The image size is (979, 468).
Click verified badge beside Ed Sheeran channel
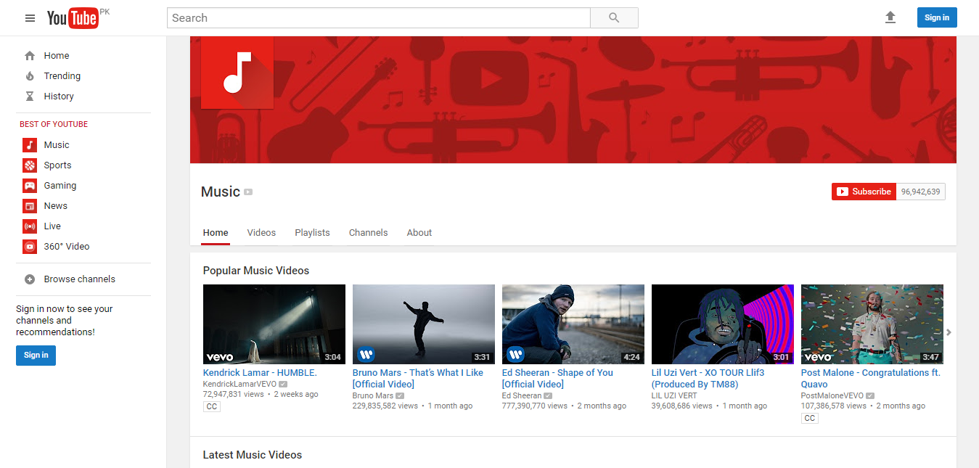[x=548, y=395]
